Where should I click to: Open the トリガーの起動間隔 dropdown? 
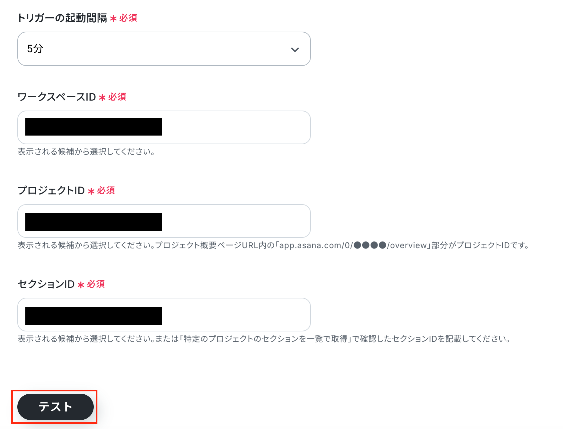tap(164, 49)
